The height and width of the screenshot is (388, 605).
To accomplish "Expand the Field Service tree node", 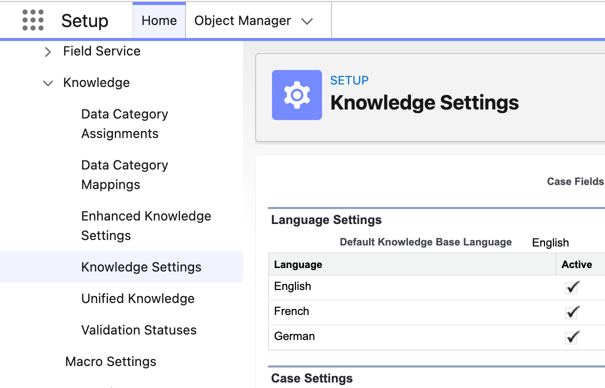I will pyautogui.click(x=48, y=51).
